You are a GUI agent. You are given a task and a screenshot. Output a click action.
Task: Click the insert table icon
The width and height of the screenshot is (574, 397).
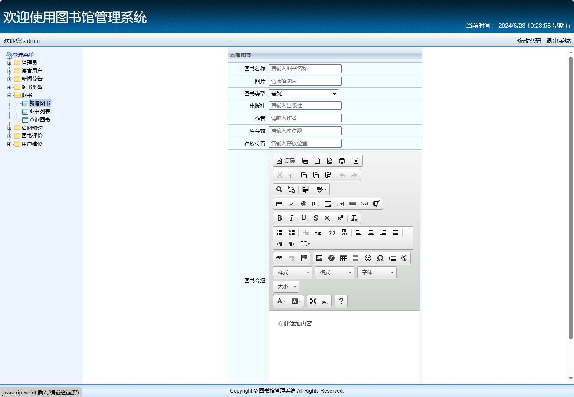[344, 258]
